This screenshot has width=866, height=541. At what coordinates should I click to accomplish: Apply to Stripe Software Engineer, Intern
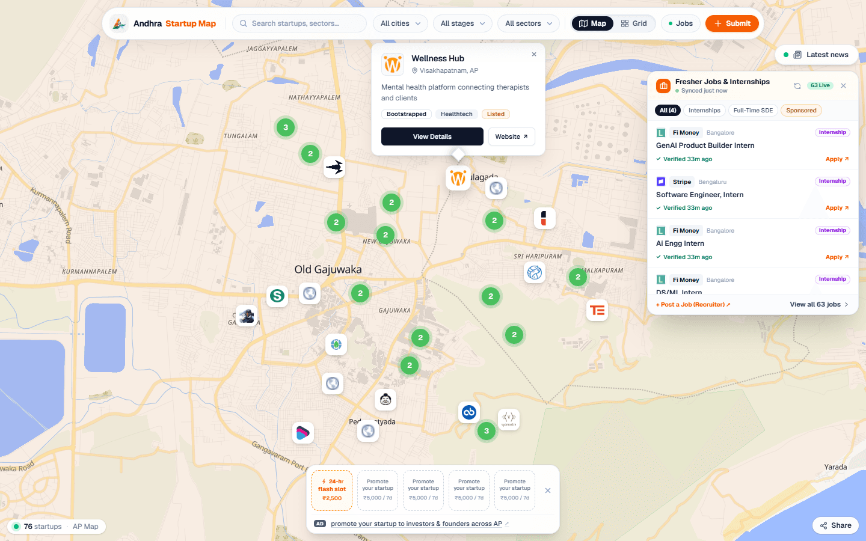point(837,208)
